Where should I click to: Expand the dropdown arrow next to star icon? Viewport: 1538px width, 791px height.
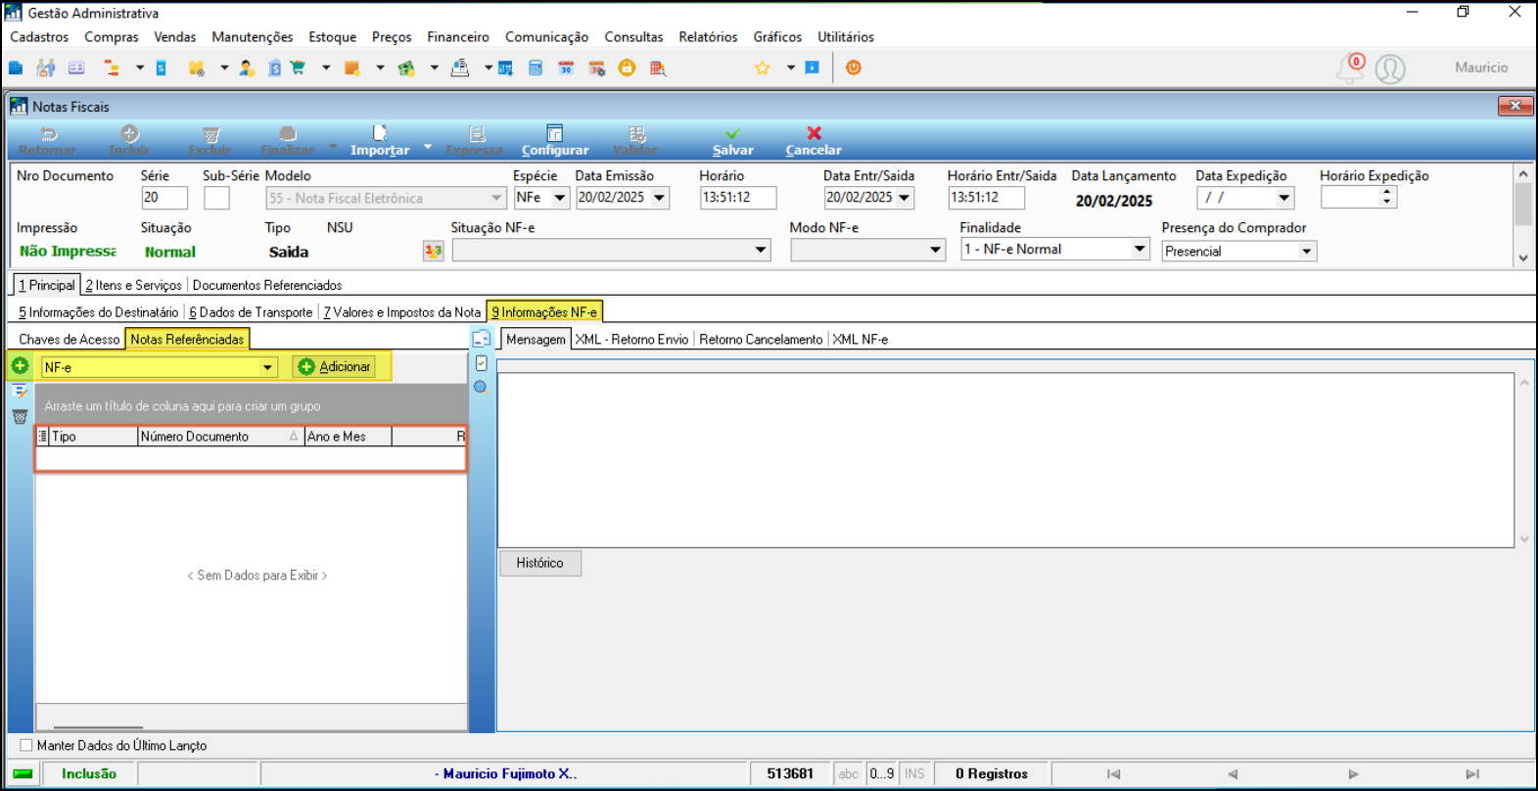[x=790, y=68]
